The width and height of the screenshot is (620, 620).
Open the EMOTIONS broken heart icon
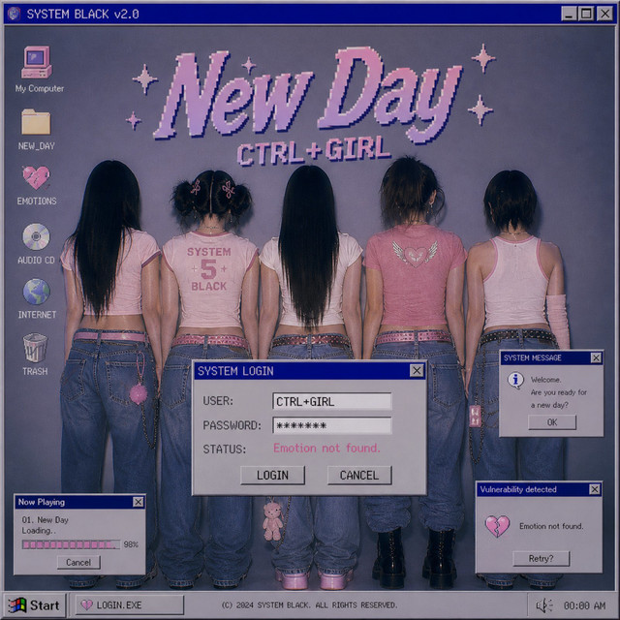pyautogui.click(x=36, y=177)
